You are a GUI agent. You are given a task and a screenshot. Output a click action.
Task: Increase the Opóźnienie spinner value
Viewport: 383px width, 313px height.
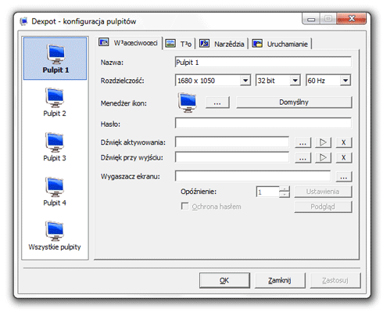coord(285,189)
